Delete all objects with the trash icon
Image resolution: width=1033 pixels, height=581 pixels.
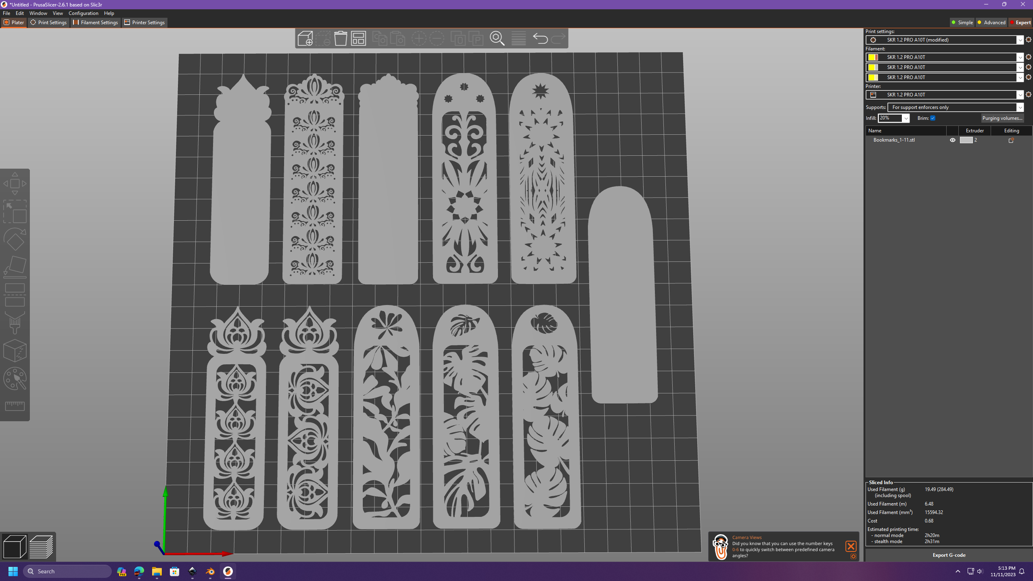tap(340, 38)
